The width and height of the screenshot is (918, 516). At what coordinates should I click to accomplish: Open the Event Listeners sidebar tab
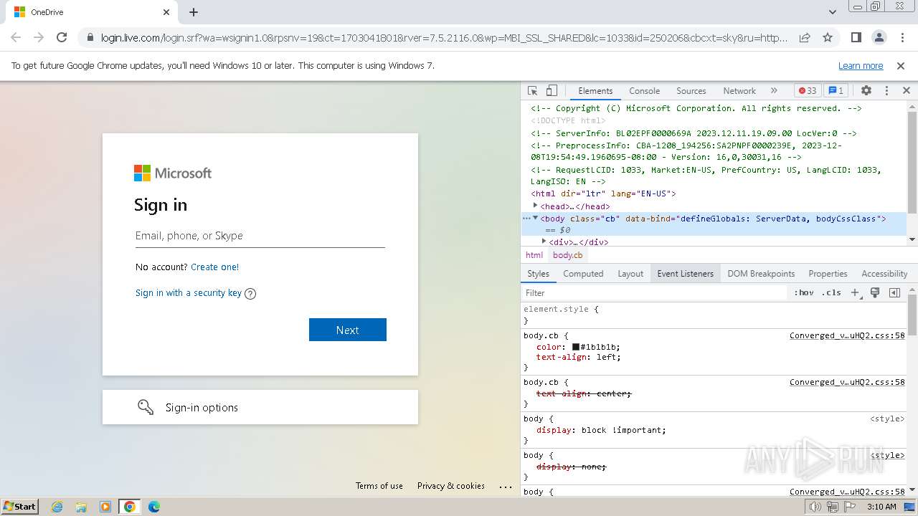tap(686, 274)
